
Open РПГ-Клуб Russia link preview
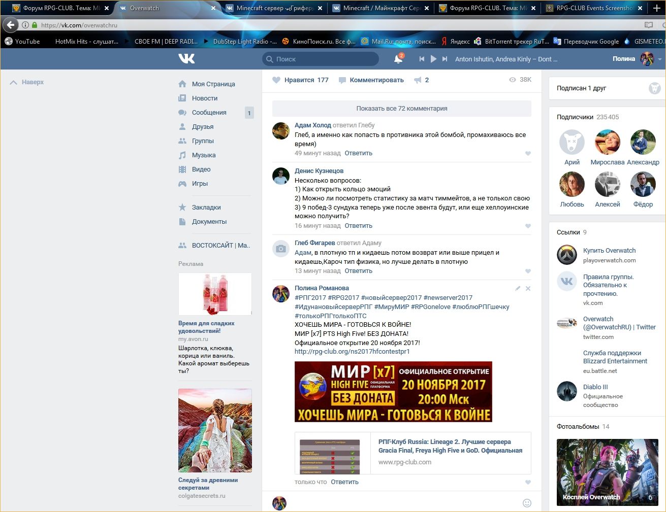tap(413, 453)
